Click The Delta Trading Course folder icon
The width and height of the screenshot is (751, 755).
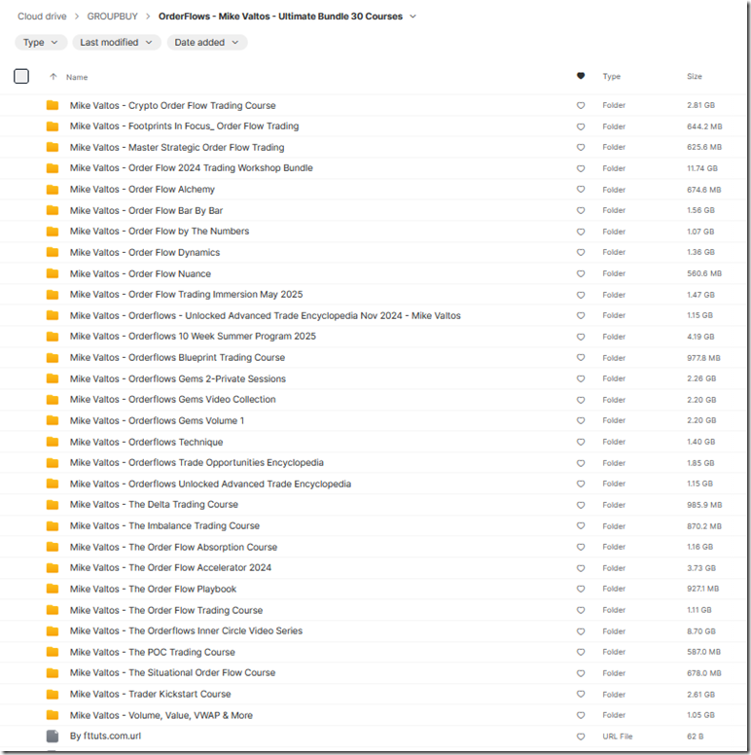click(x=53, y=505)
